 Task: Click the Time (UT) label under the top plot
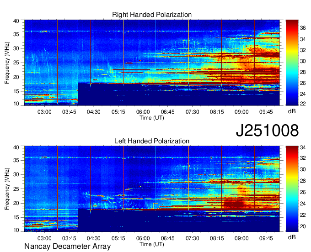point(152,117)
